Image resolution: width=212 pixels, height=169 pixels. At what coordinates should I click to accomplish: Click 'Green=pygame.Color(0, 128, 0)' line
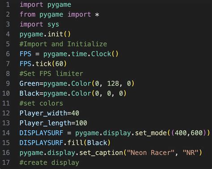[77, 84]
